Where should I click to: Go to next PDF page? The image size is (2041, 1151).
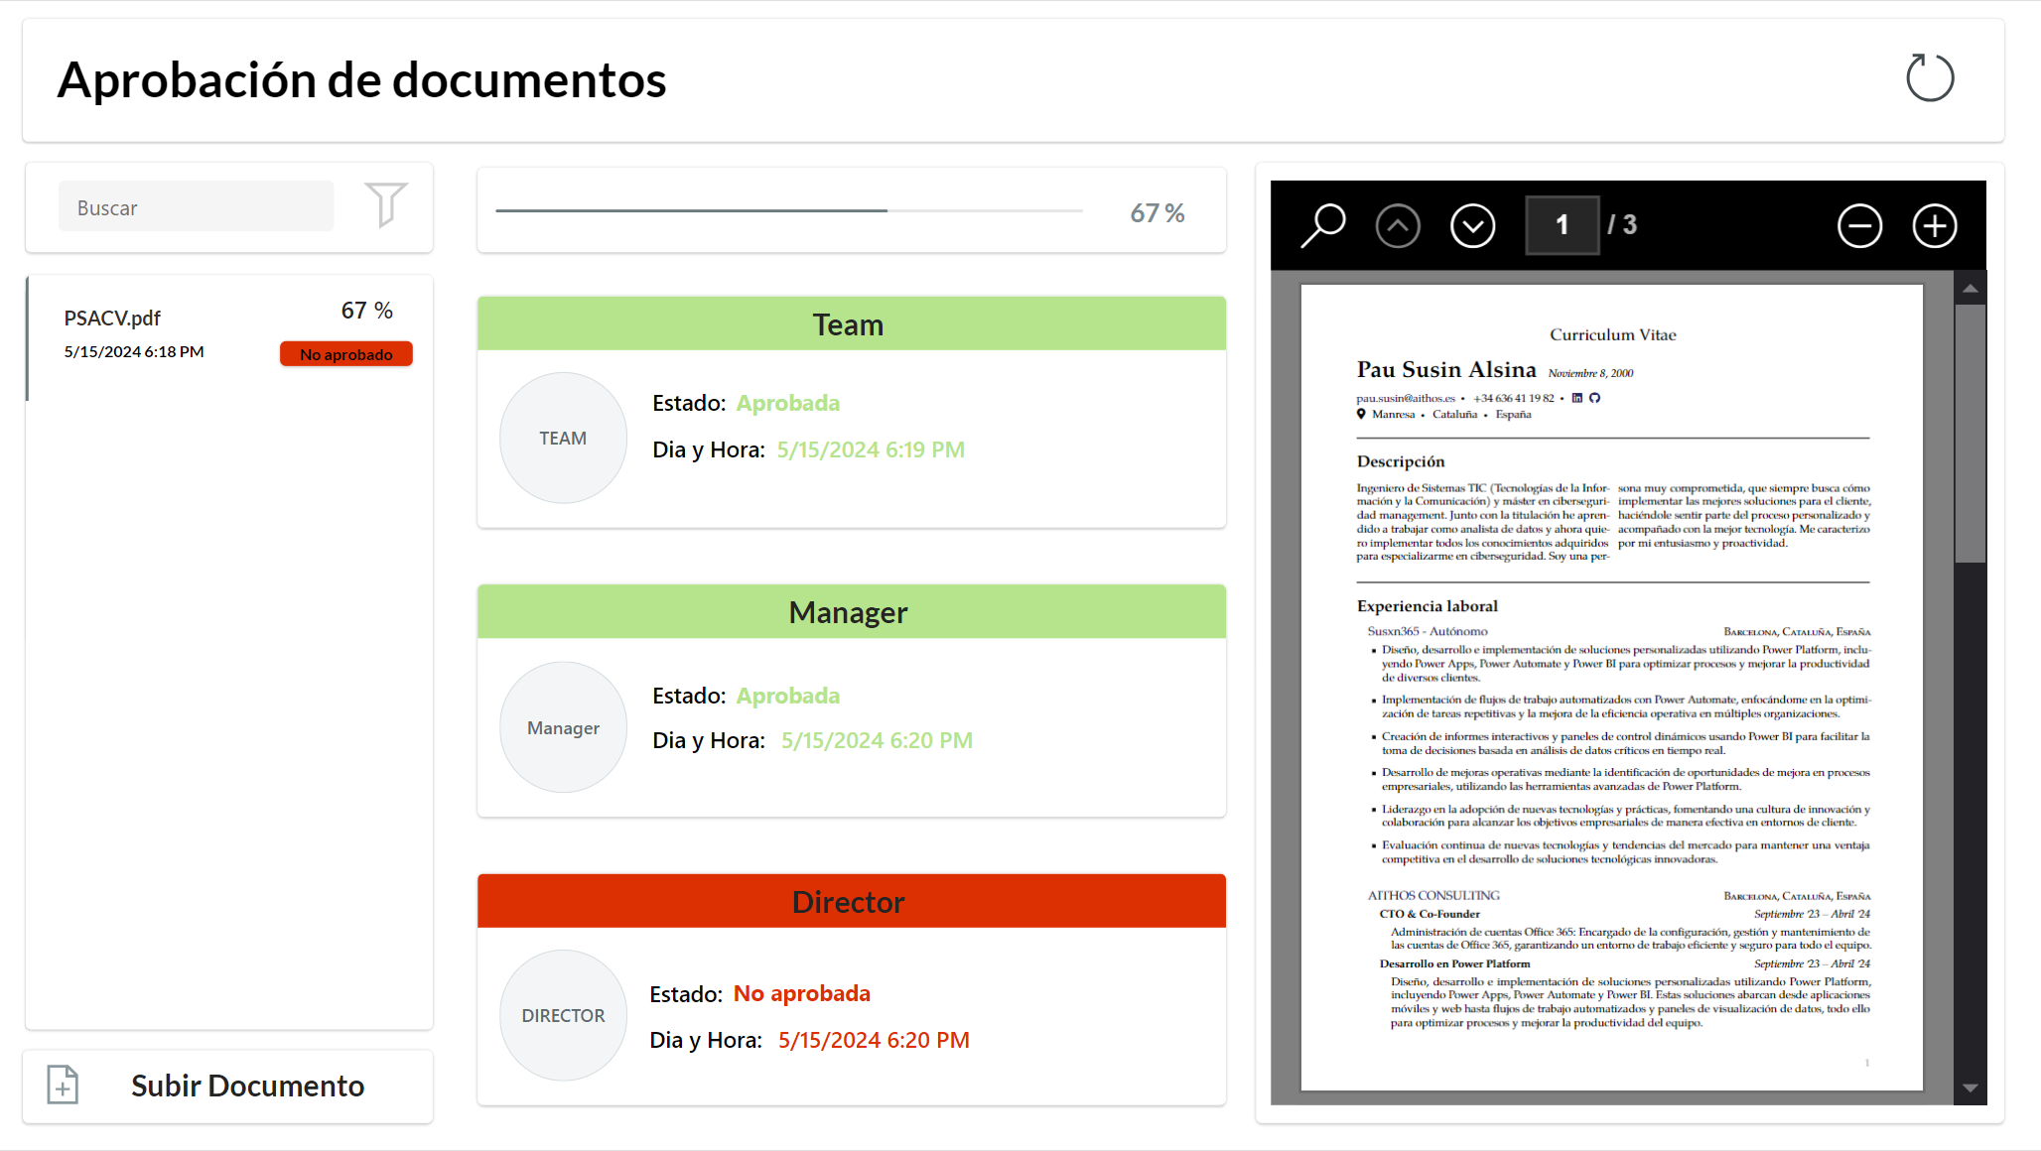tap(1472, 226)
